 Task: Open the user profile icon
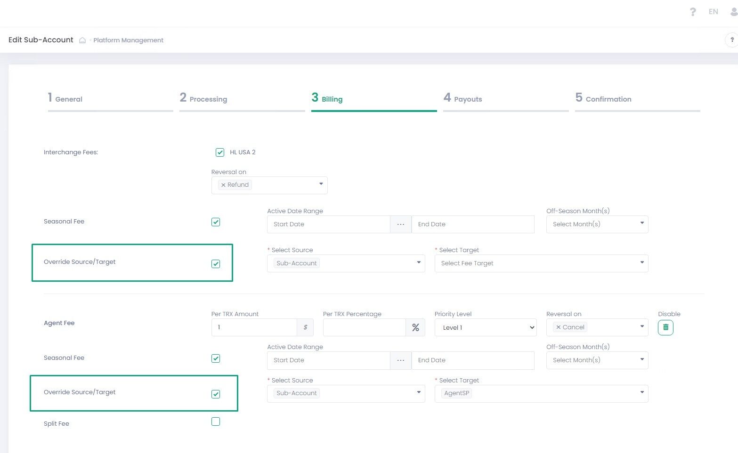pyautogui.click(x=734, y=12)
